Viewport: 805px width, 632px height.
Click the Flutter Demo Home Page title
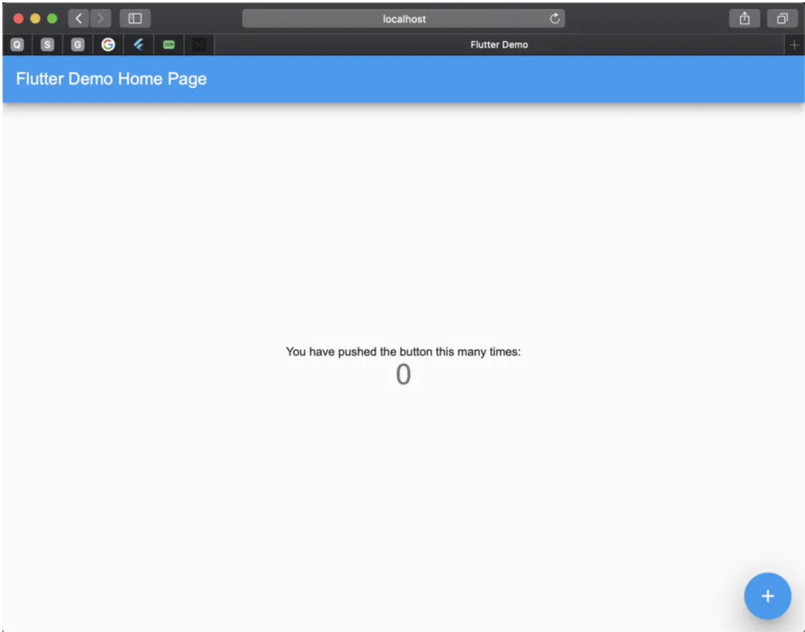click(111, 79)
